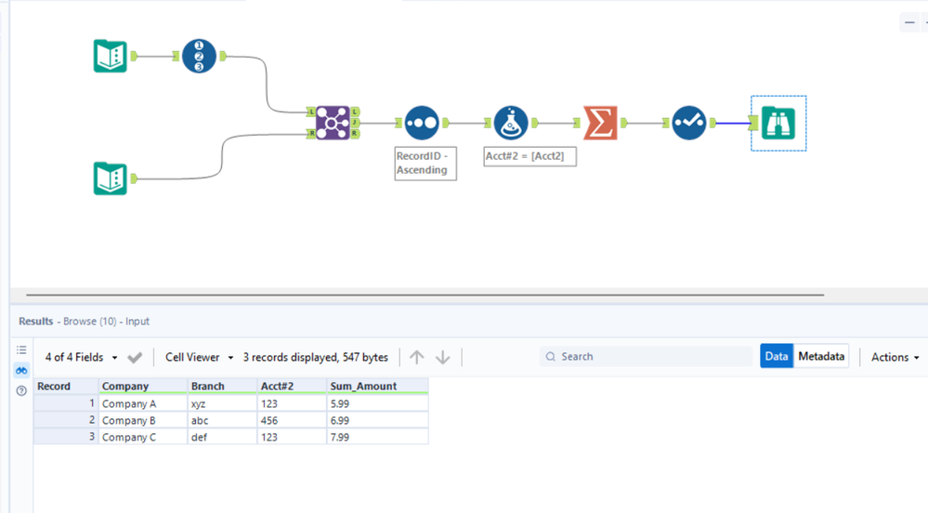Screen dimensions: 928x513
Task: Open the Cell Viewer dropdown
Action: point(200,357)
